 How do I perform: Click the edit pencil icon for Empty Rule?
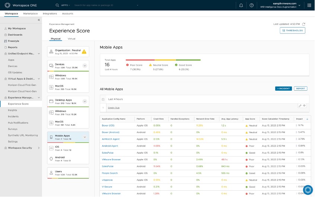(x=300, y=106)
